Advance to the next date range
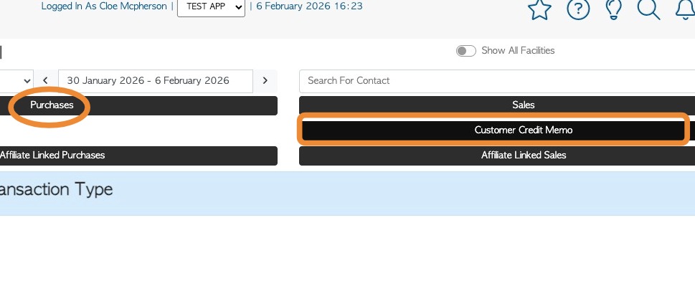This screenshot has width=695, height=291. [265, 81]
